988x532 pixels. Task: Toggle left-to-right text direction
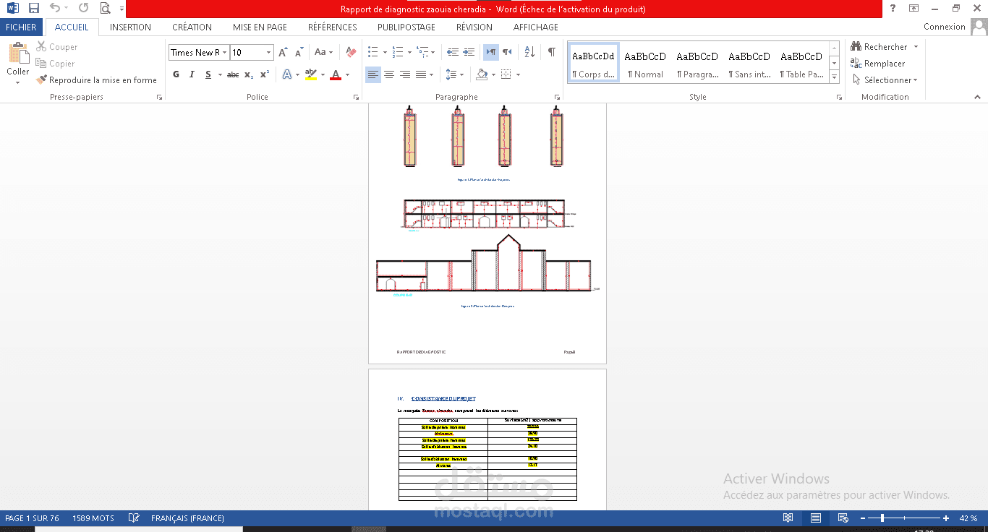pyautogui.click(x=491, y=53)
